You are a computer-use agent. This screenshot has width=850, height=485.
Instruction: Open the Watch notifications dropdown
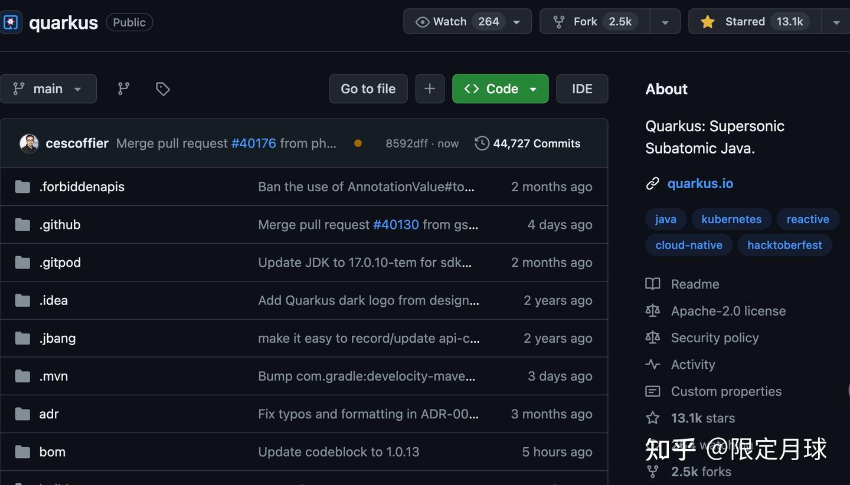click(x=467, y=22)
